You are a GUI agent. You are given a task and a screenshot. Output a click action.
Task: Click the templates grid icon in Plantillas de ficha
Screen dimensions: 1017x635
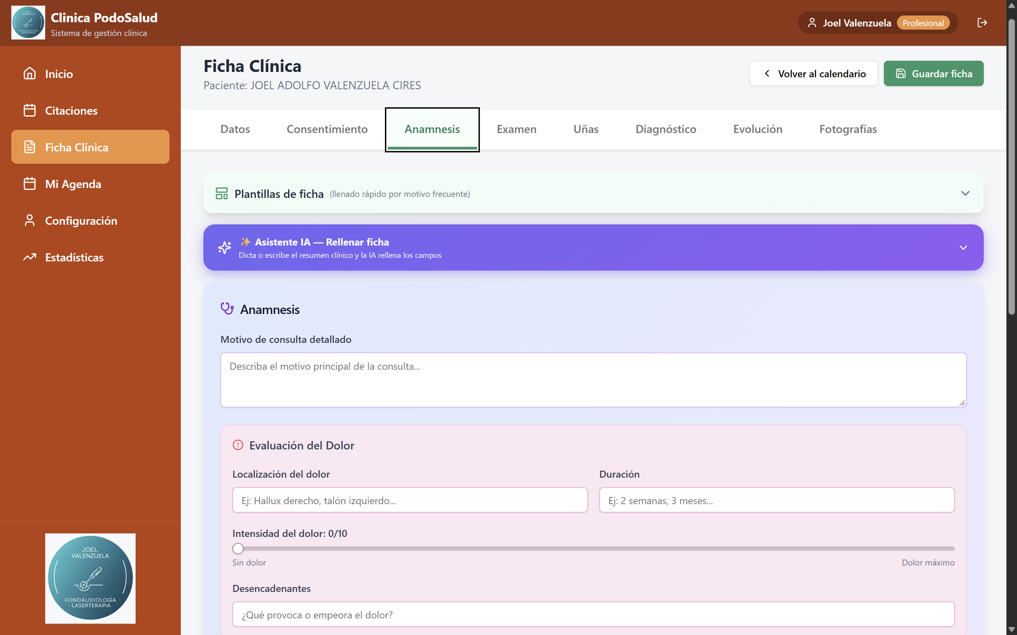click(x=221, y=194)
